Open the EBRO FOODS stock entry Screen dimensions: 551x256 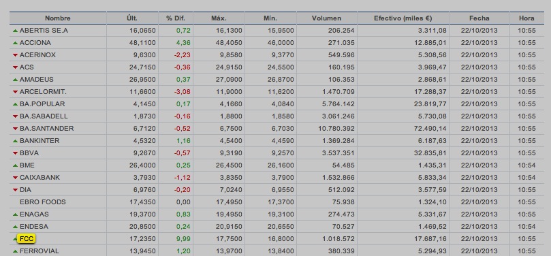(x=42, y=202)
